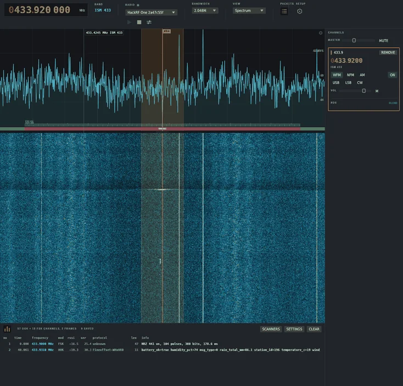This screenshot has height=386, width=403.
Task: Click the main 433.920 000 frequency field
Action: click(46, 10)
